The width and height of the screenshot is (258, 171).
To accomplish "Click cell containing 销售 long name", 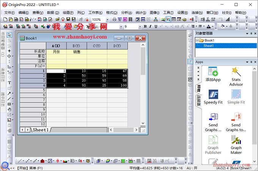I will pyautogui.click(x=77, y=52).
